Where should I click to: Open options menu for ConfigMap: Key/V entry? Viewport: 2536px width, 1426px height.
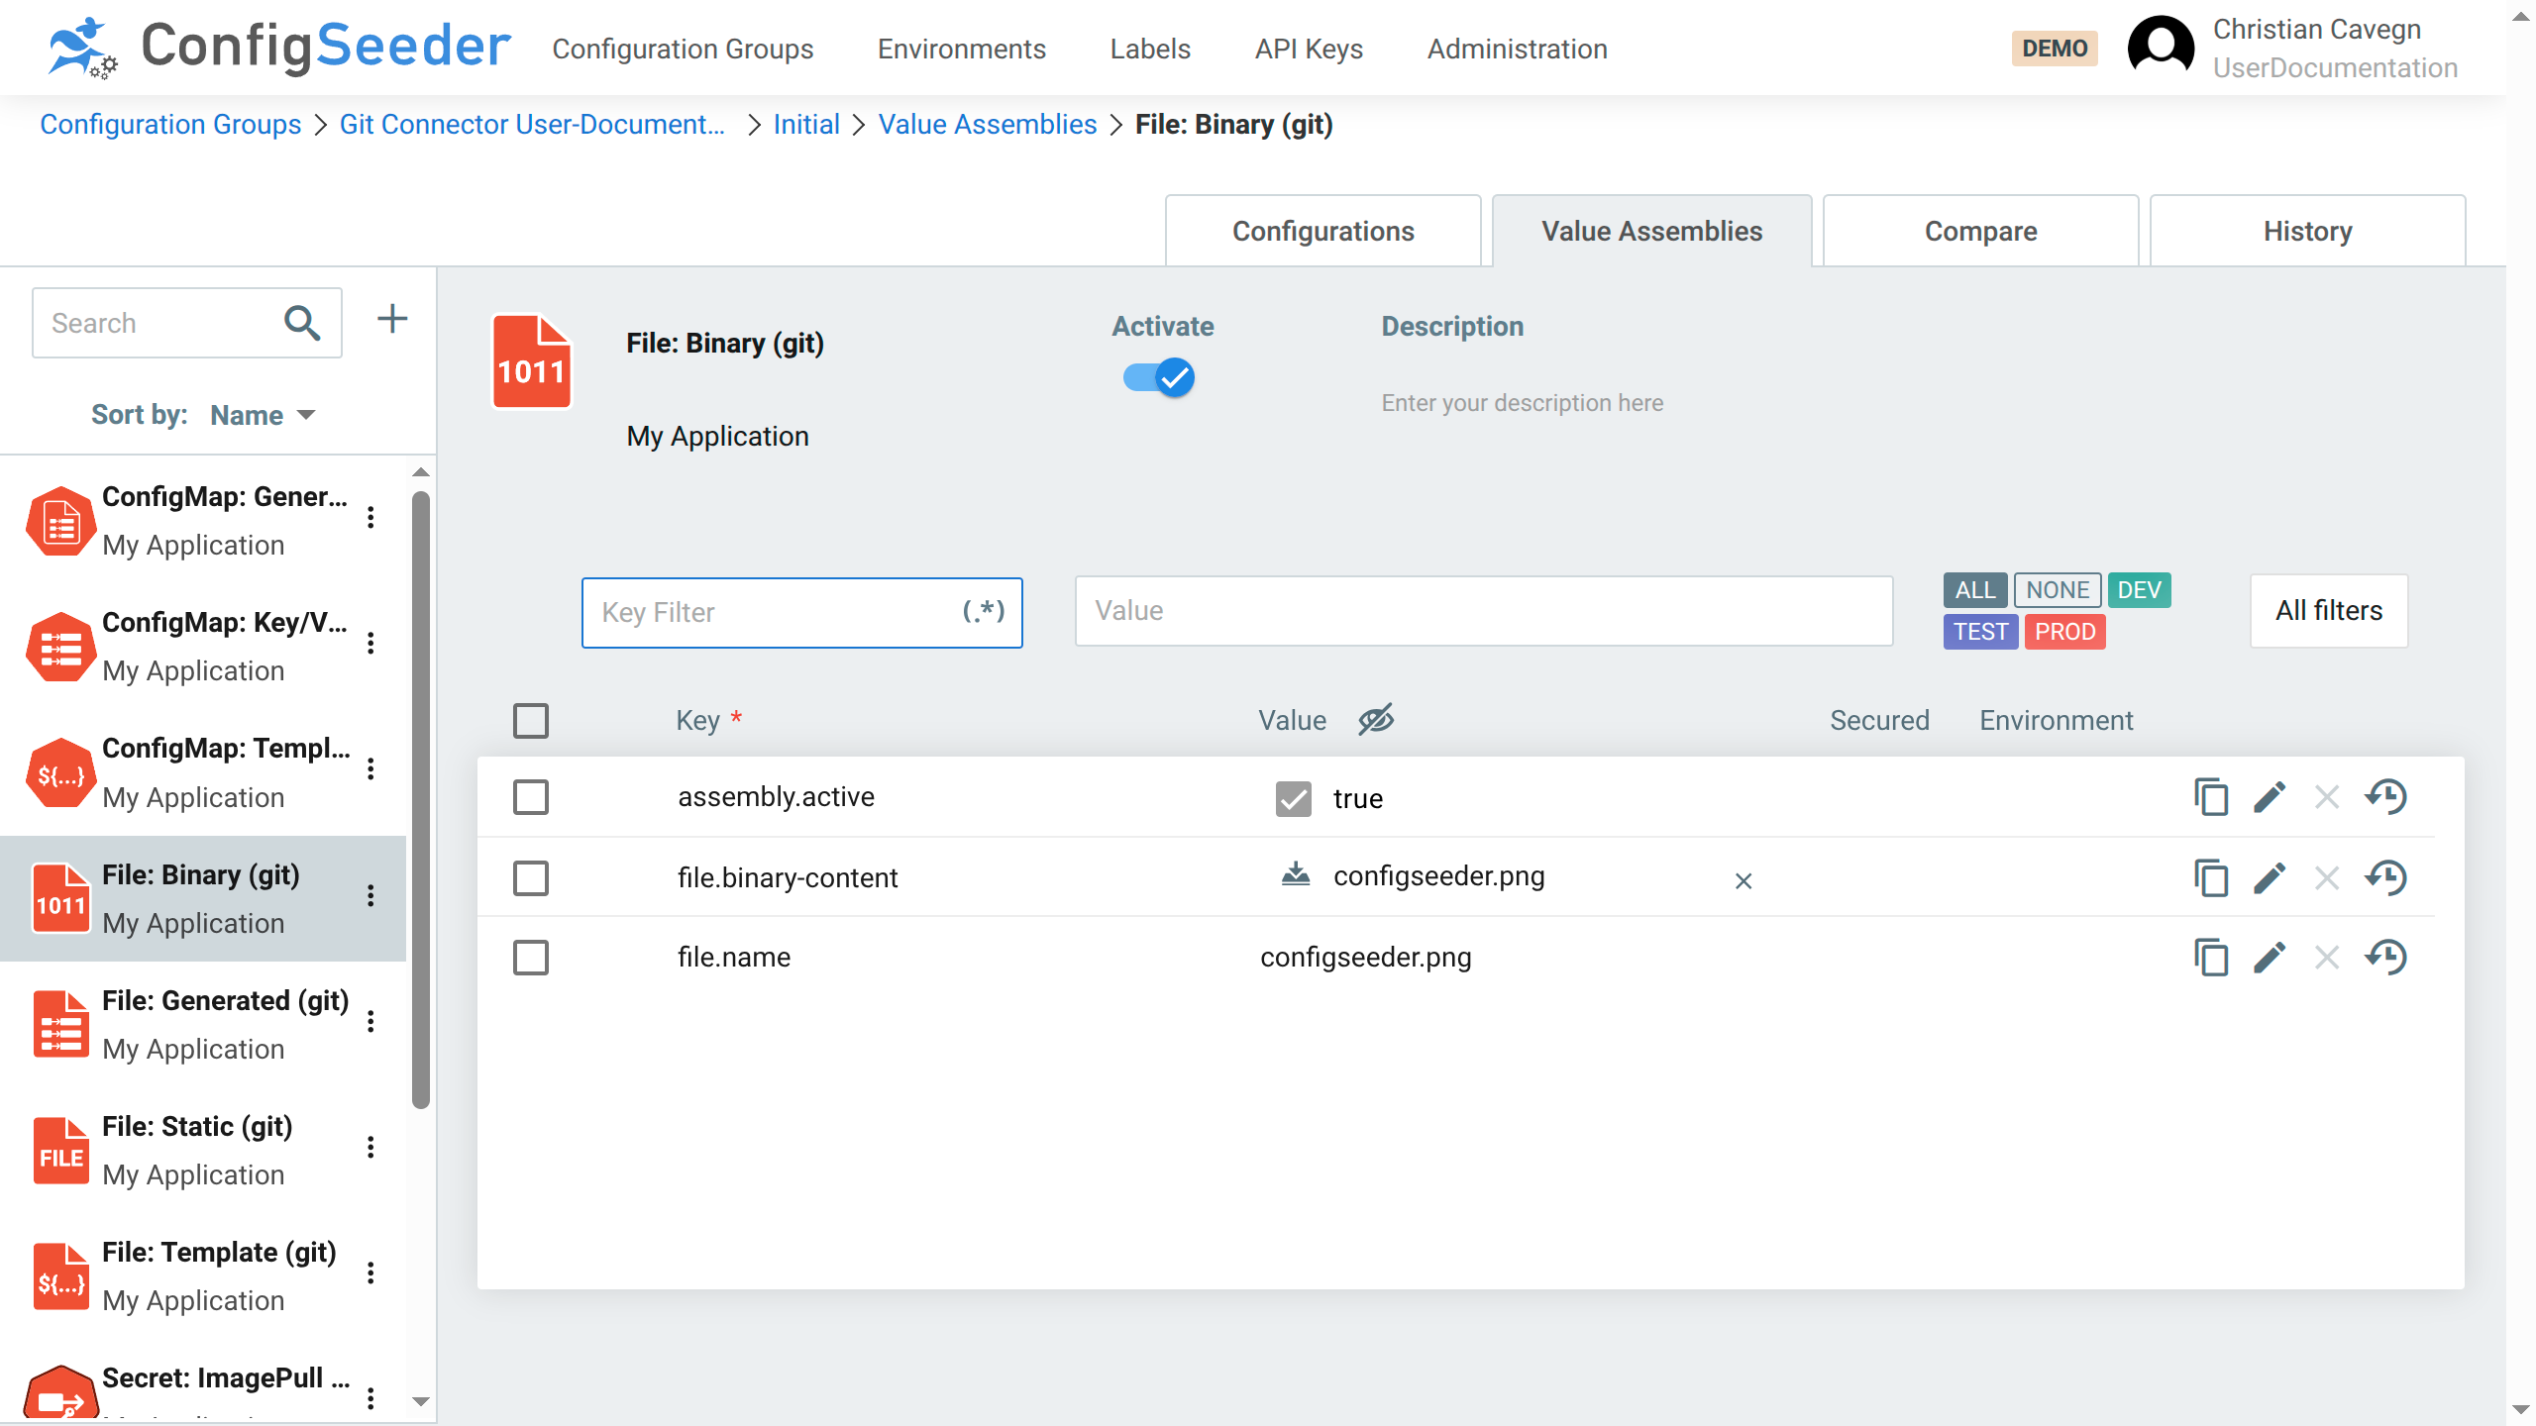pos(371,644)
